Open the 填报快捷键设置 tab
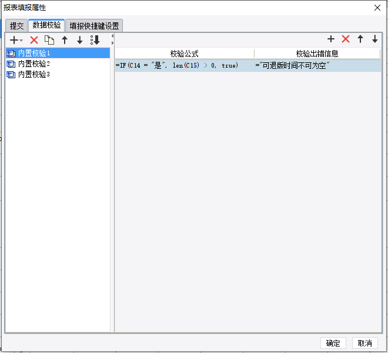 94,26
